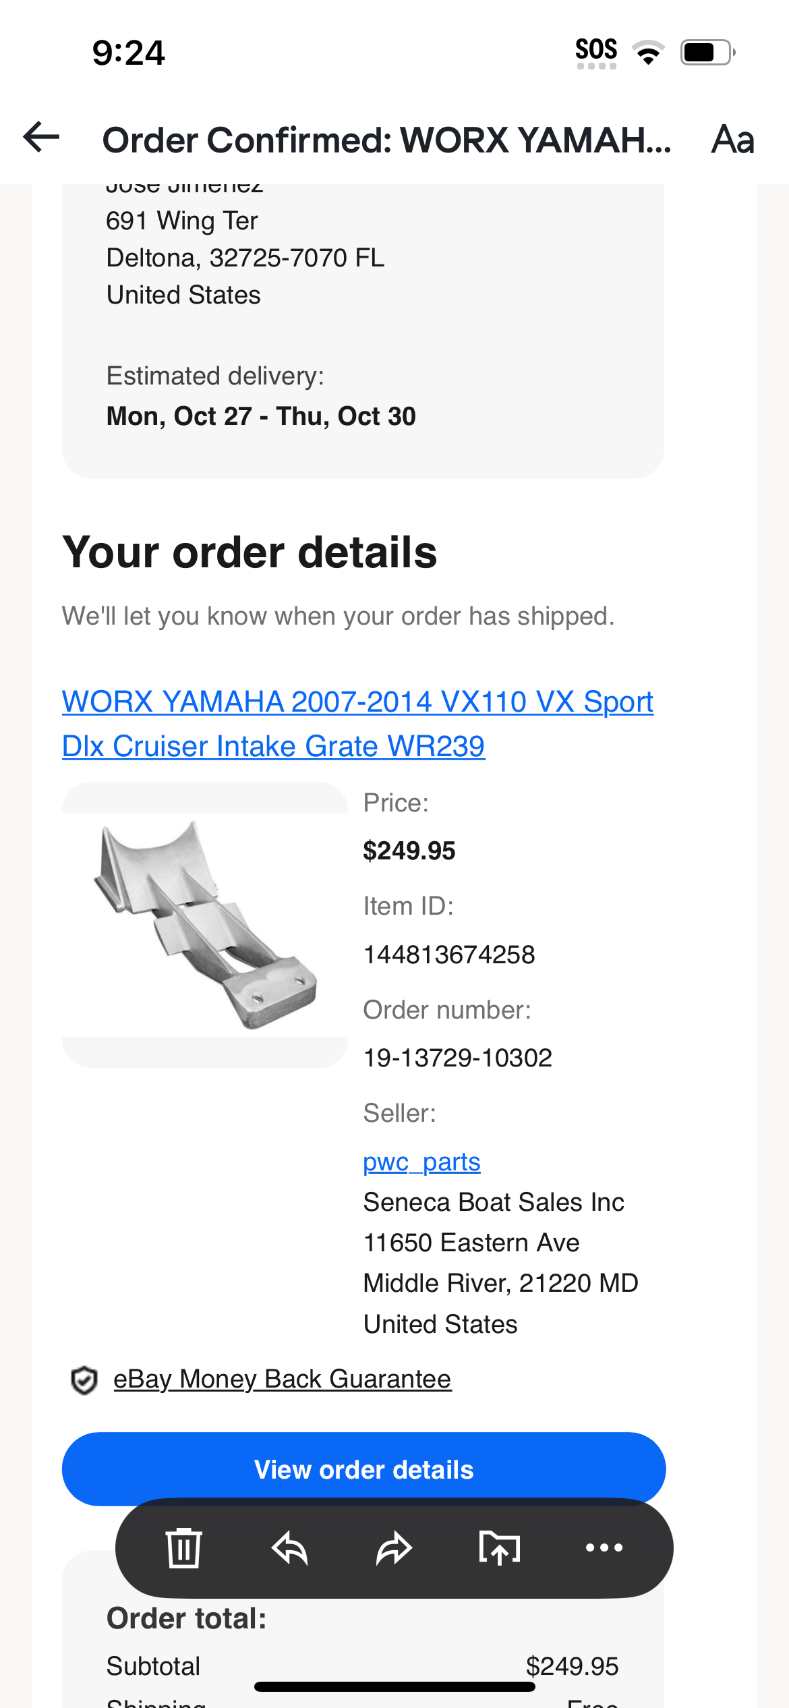789x1708 pixels.
Task: Move email using folder upload icon
Action: pos(499,1547)
